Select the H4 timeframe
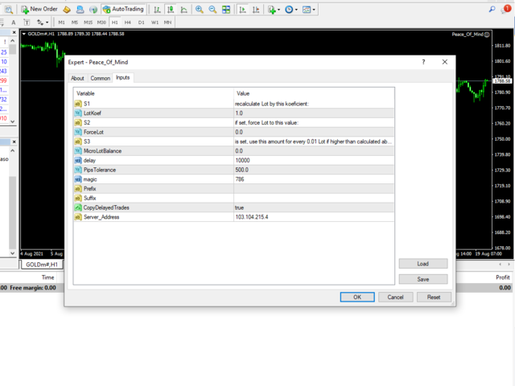 [128, 23]
